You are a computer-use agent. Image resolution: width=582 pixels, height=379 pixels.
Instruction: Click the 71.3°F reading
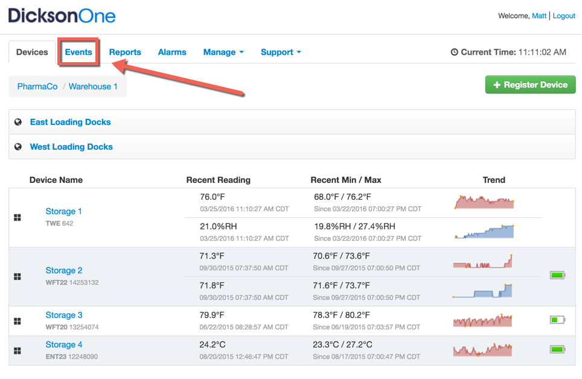point(211,256)
